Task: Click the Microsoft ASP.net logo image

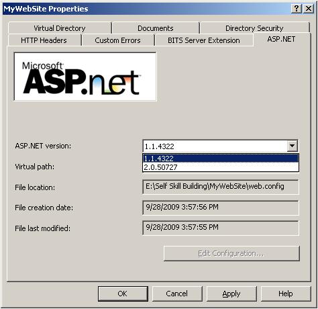Action: (85, 77)
